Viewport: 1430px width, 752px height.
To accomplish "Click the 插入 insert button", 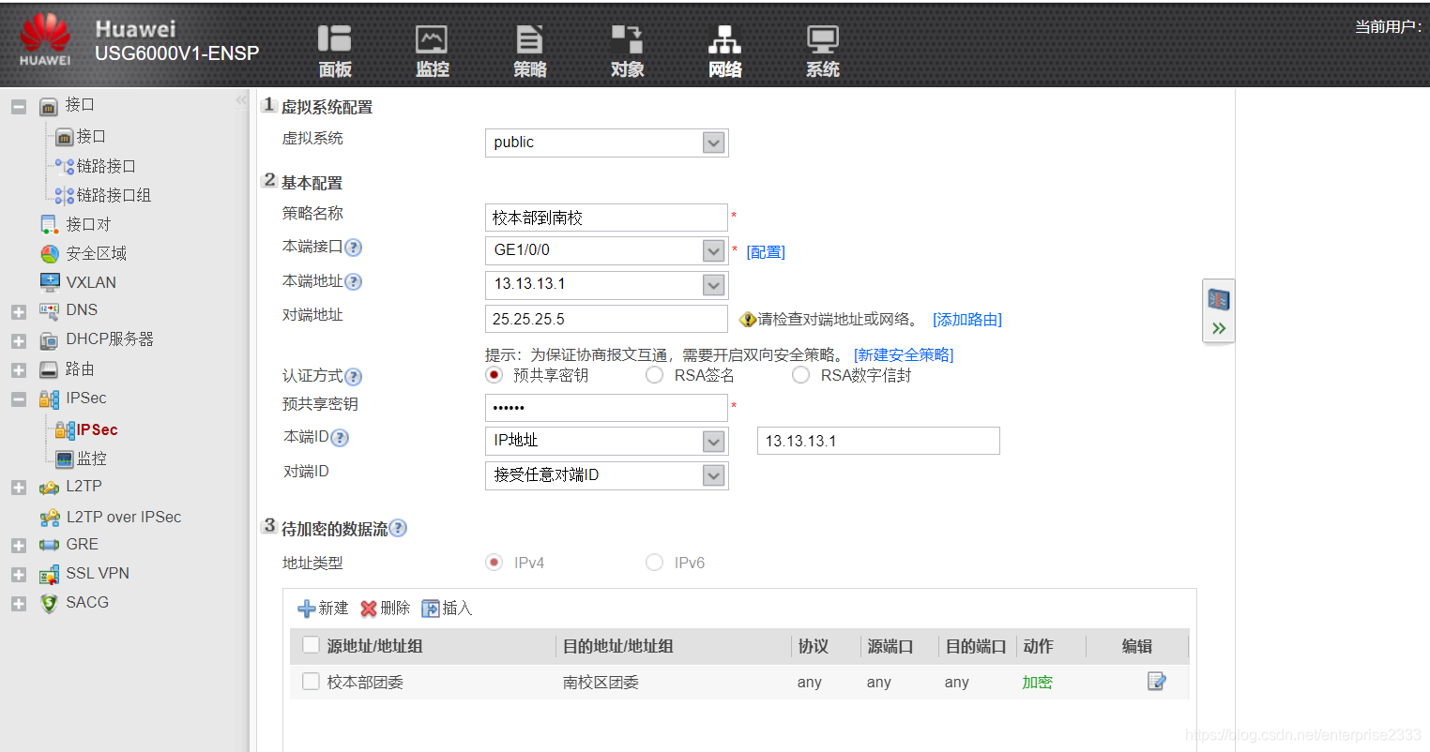I will coord(447,609).
